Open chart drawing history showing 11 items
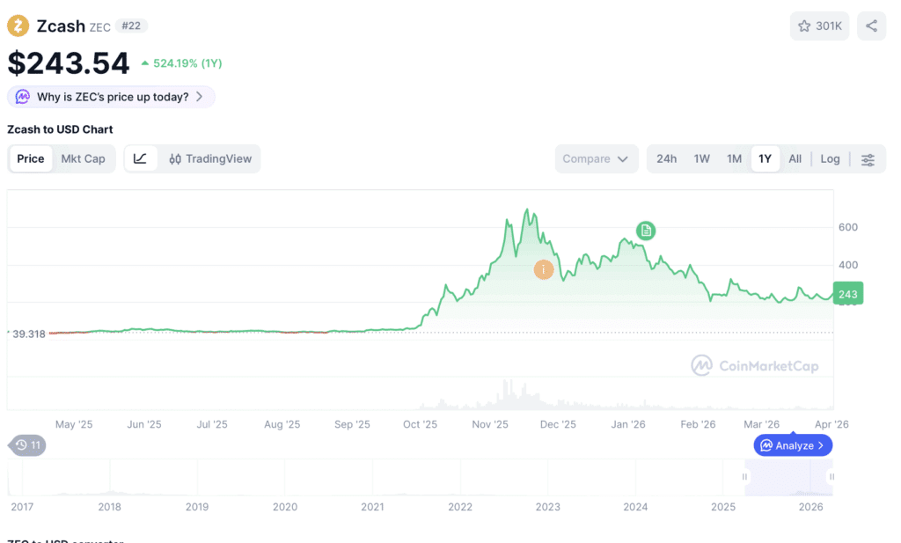Screen dimensions: 901x543 point(26,445)
